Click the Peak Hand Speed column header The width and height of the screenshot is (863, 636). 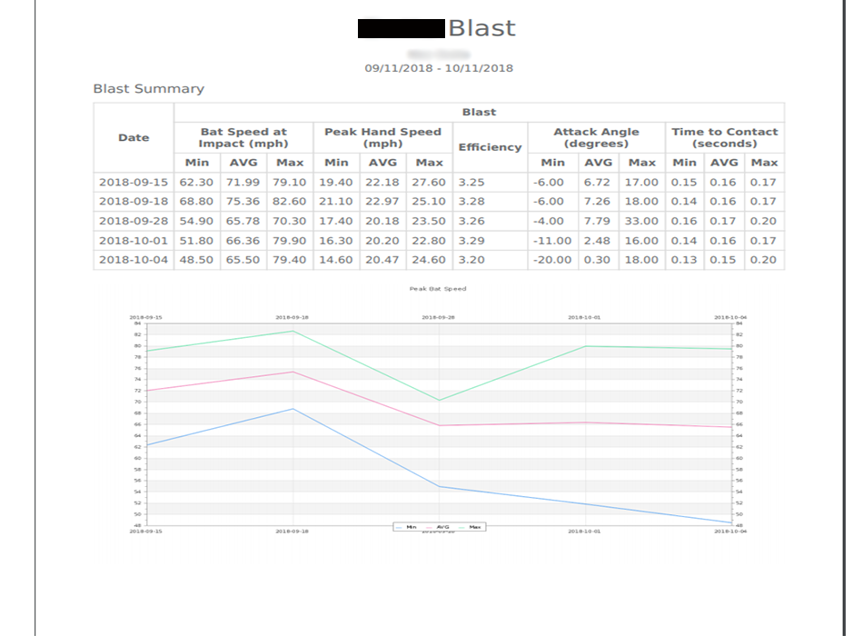[x=382, y=137]
